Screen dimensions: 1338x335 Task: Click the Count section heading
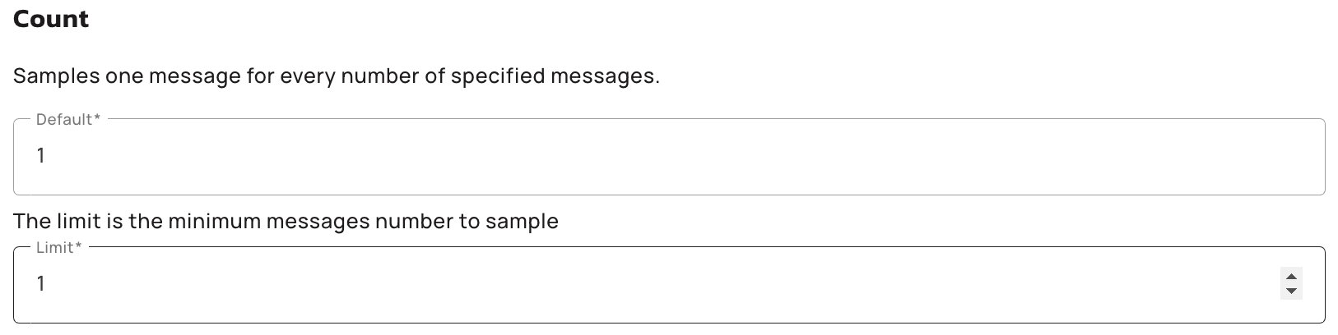[x=51, y=19]
